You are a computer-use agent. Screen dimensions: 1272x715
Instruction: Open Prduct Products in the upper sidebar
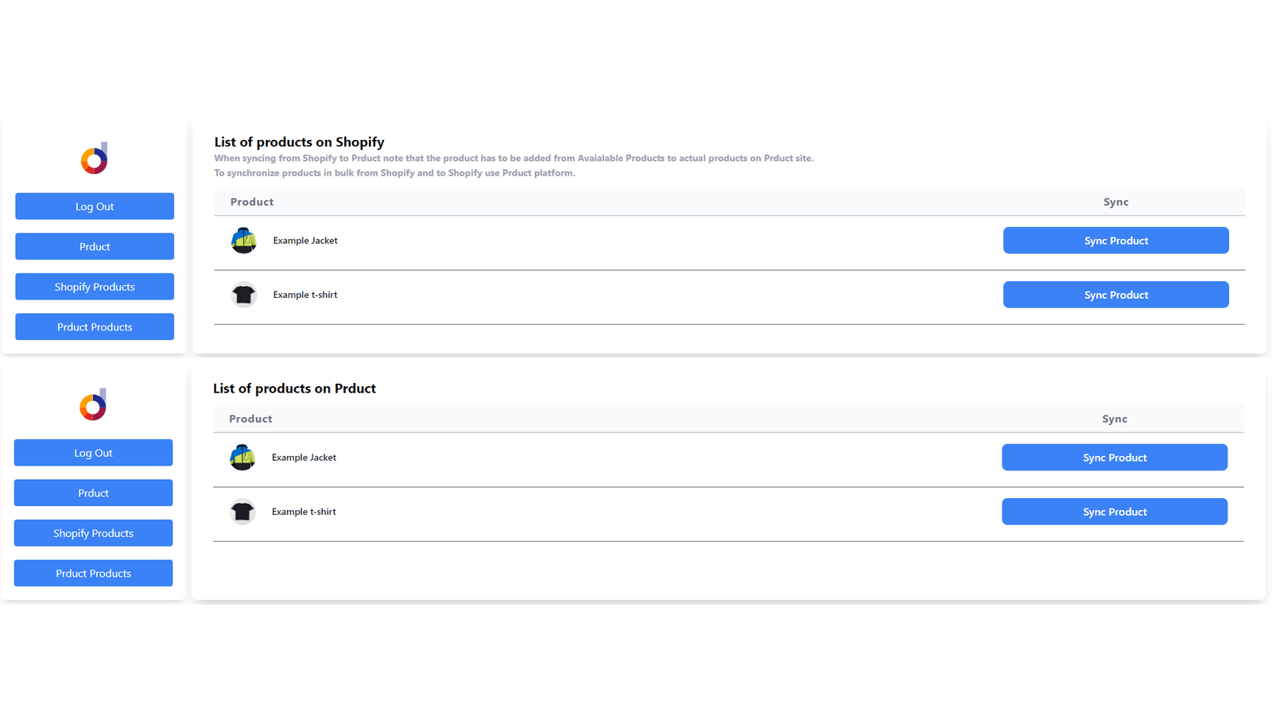click(x=95, y=327)
